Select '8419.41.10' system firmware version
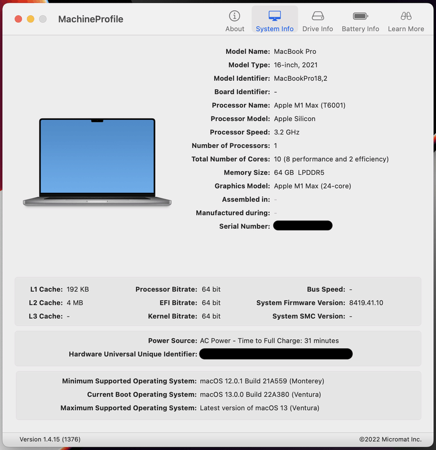436x450 pixels. [366, 303]
